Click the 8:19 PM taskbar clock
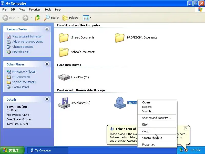Image resolution: width=205 pixels, height=154 pixels. pos(196,150)
